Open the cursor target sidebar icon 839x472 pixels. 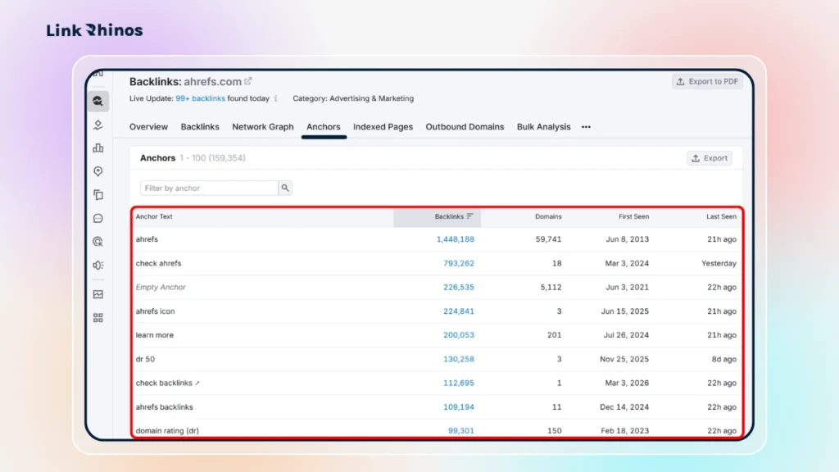pyautogui.click(x=98, y=242)
